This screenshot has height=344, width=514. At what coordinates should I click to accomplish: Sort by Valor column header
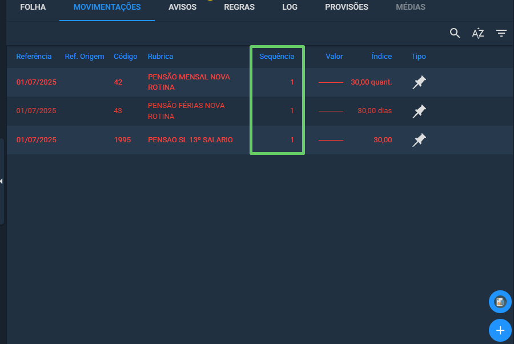[334, 57]
